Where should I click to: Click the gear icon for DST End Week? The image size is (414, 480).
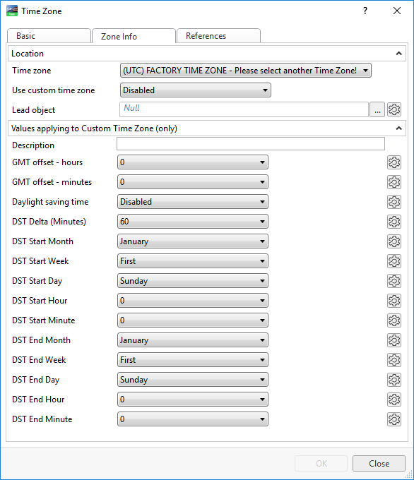pos(394,360)
